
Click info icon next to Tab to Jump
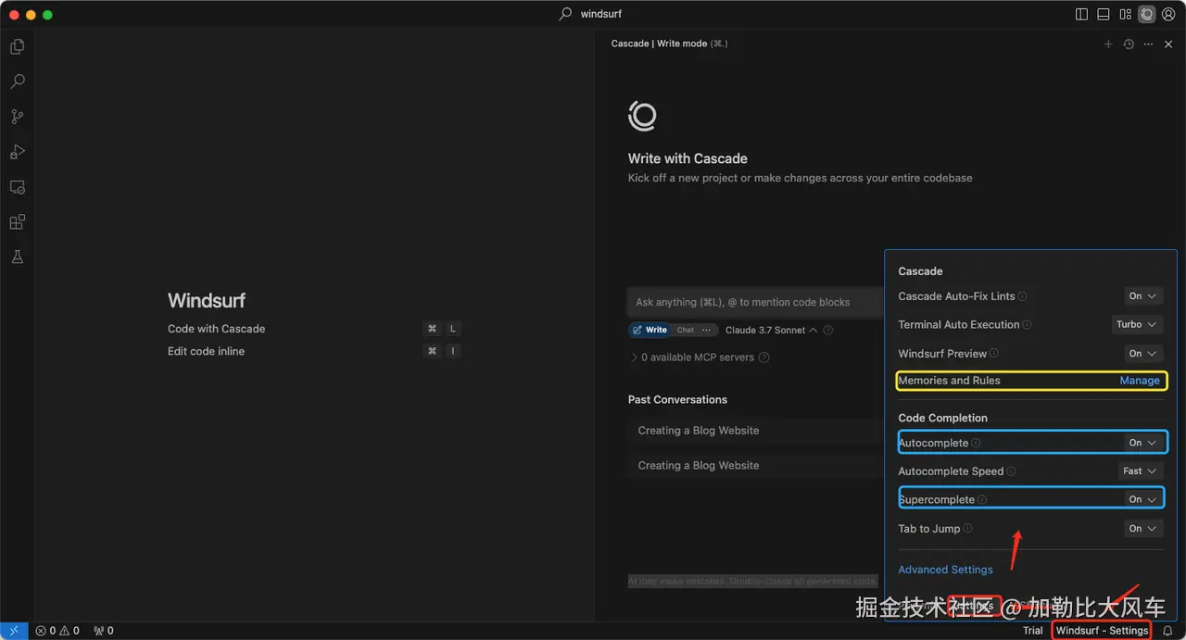coord(967,529)
